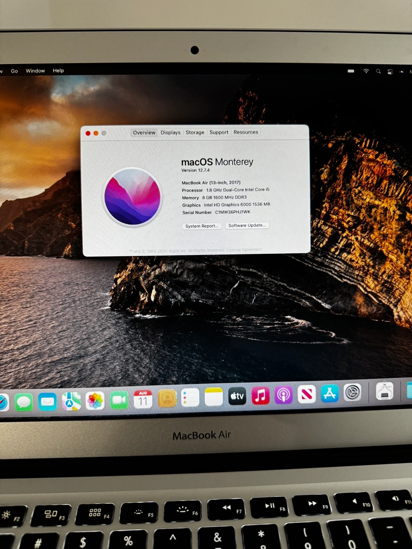Open the Music app
The height and width of the screenshot is (549, 412).
click(x=261, y=395)
